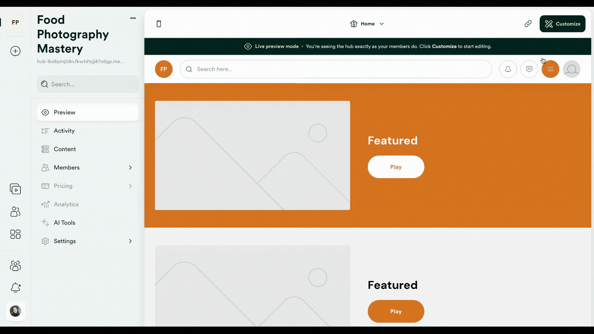Open the video library icon in left rail
Viewport: 594px width, 334px height.
(x=15, y=189)
